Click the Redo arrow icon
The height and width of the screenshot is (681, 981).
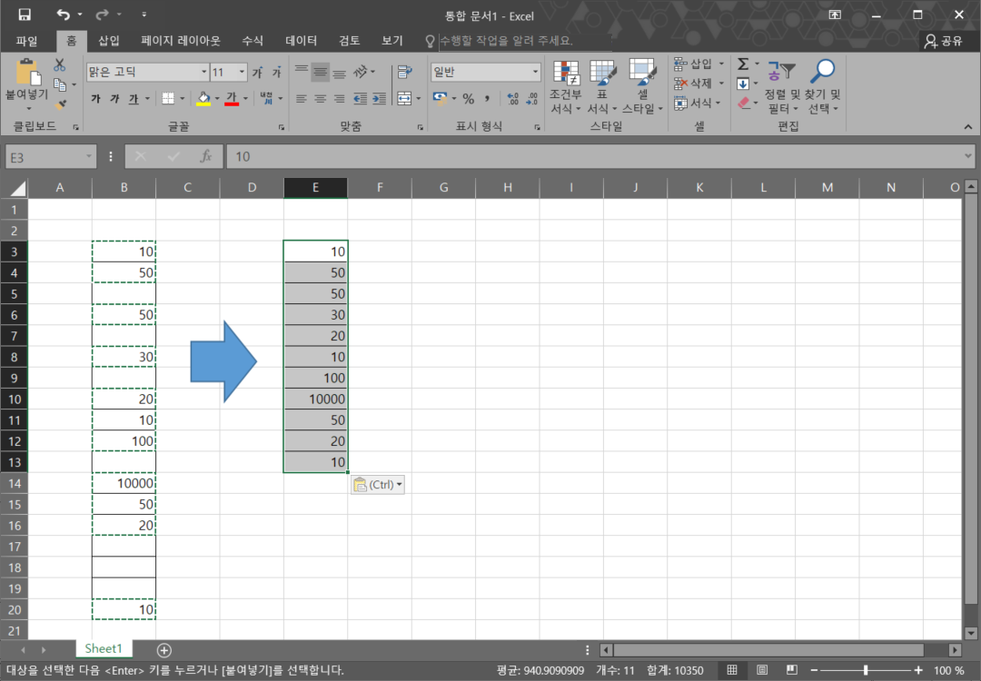(x=102, y=15)
